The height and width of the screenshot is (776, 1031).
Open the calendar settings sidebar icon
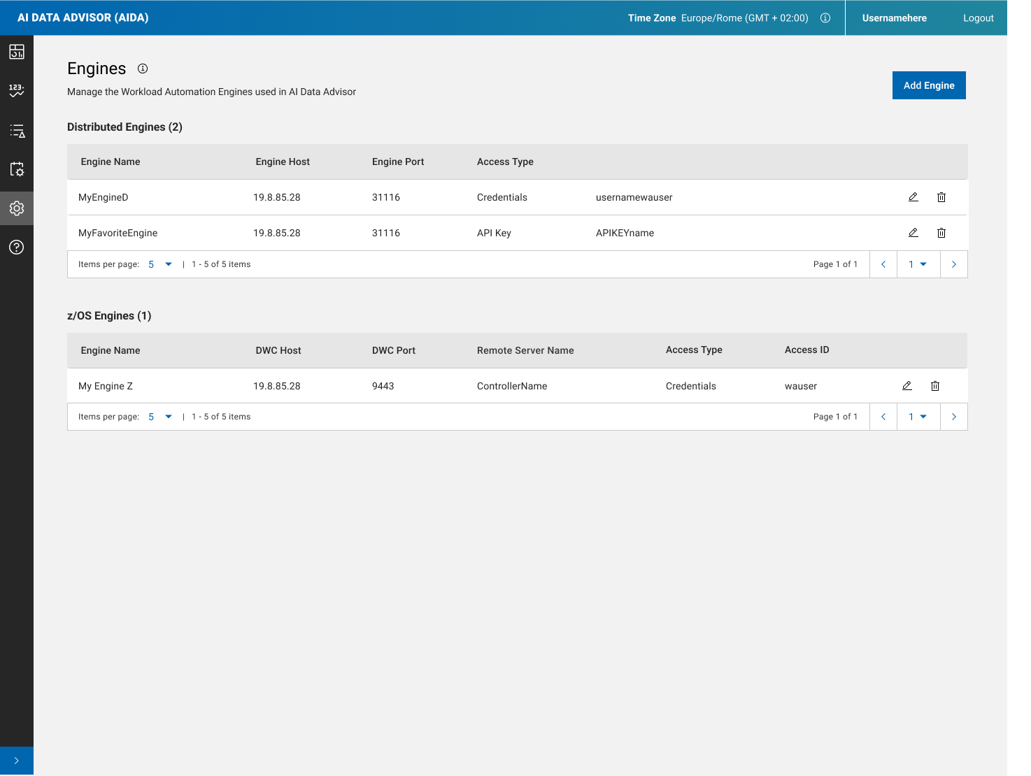[x=17, y=169]
